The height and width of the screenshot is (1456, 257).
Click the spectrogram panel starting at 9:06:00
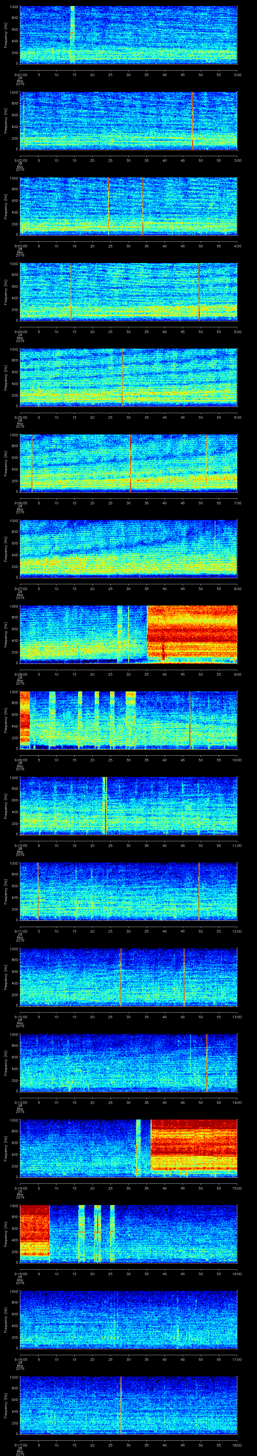click(x=129, y=464)
